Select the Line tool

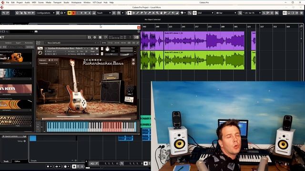tap(169, 13)
